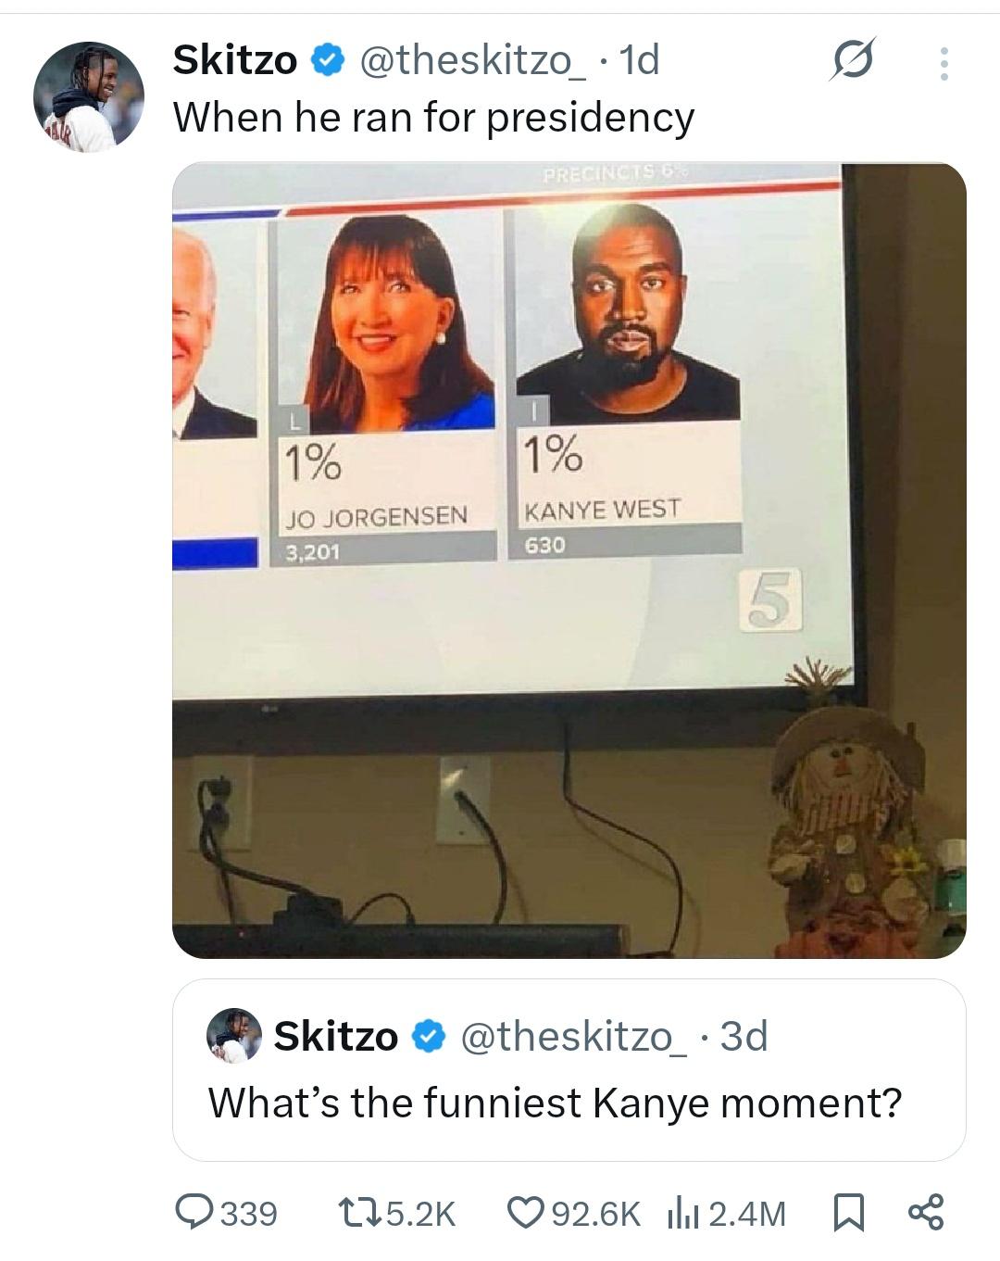Click Skitzo's verified badge on main tweet

pos(327,61)
